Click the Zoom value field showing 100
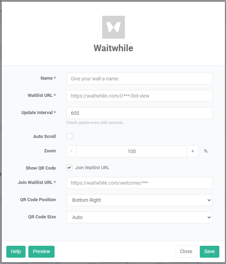This screenshot has width=226, height=264. point(132,151)
